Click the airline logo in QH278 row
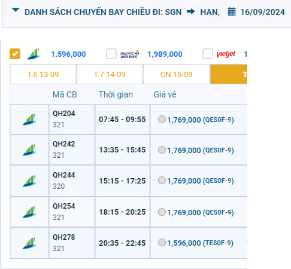This screenshot has width=291, height=269. point(29,243)
